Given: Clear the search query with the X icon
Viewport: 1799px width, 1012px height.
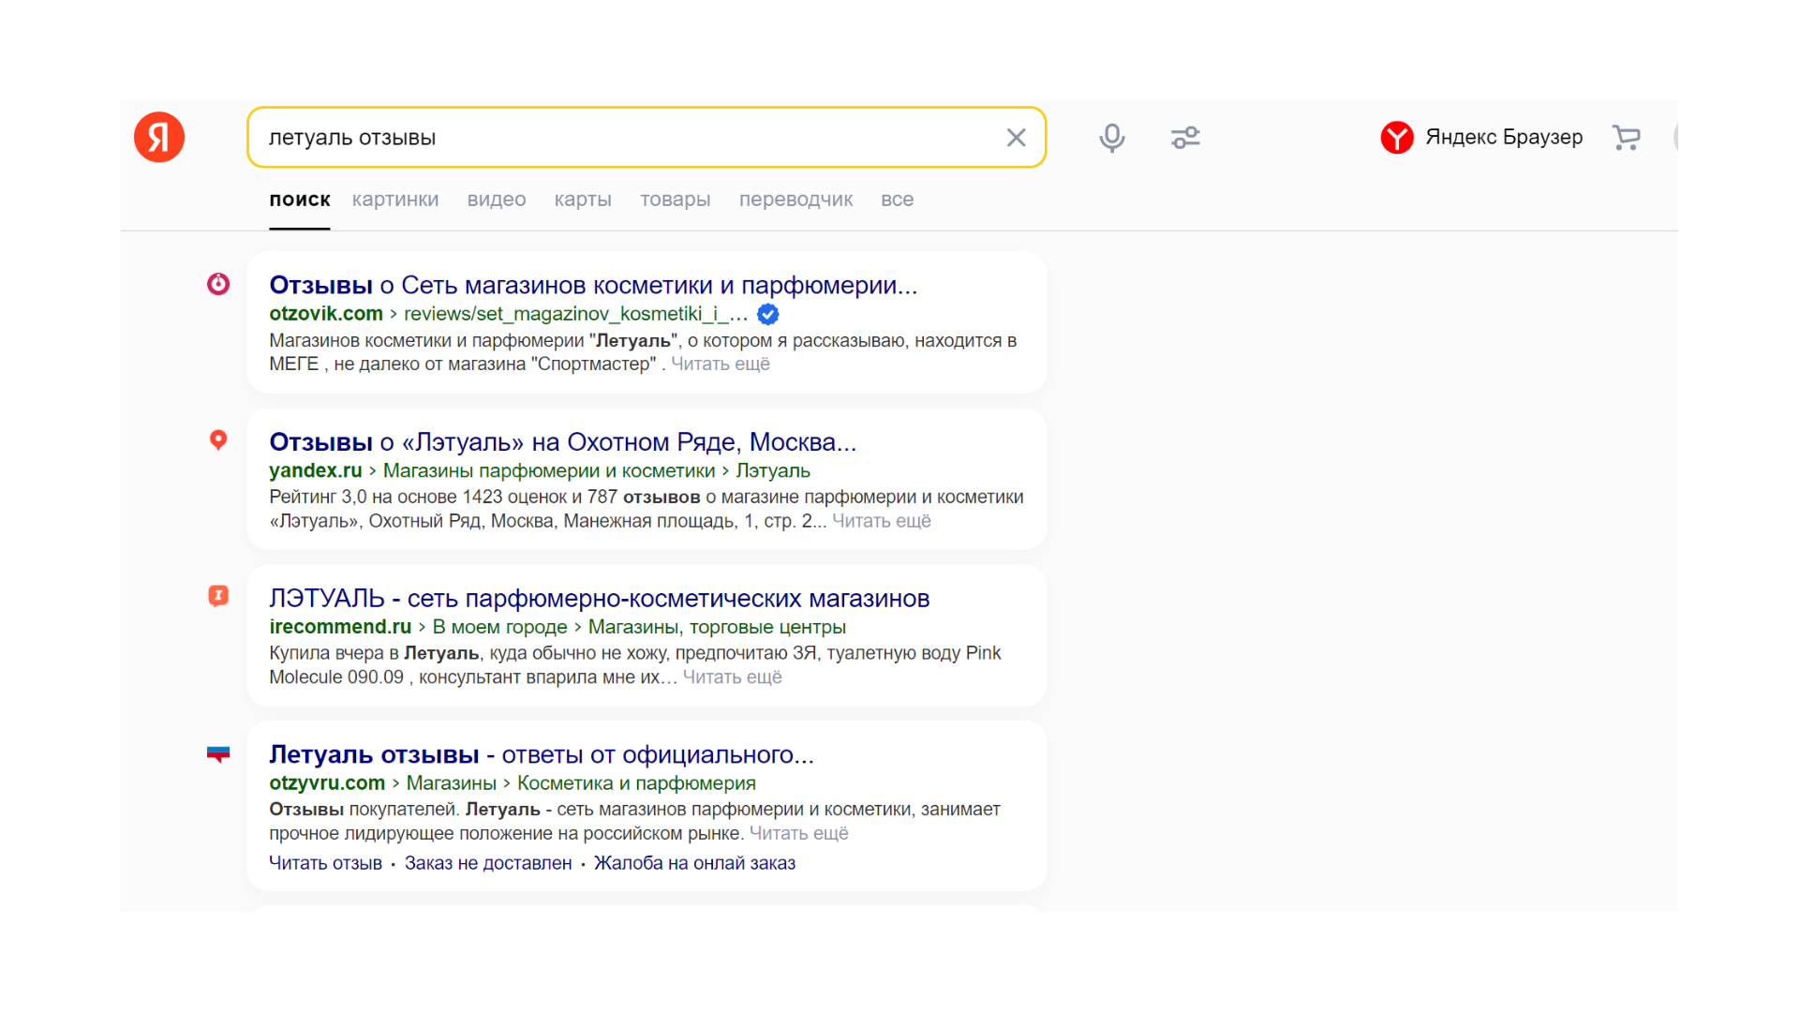Looking at the screenshot, I should [1016, 138].
